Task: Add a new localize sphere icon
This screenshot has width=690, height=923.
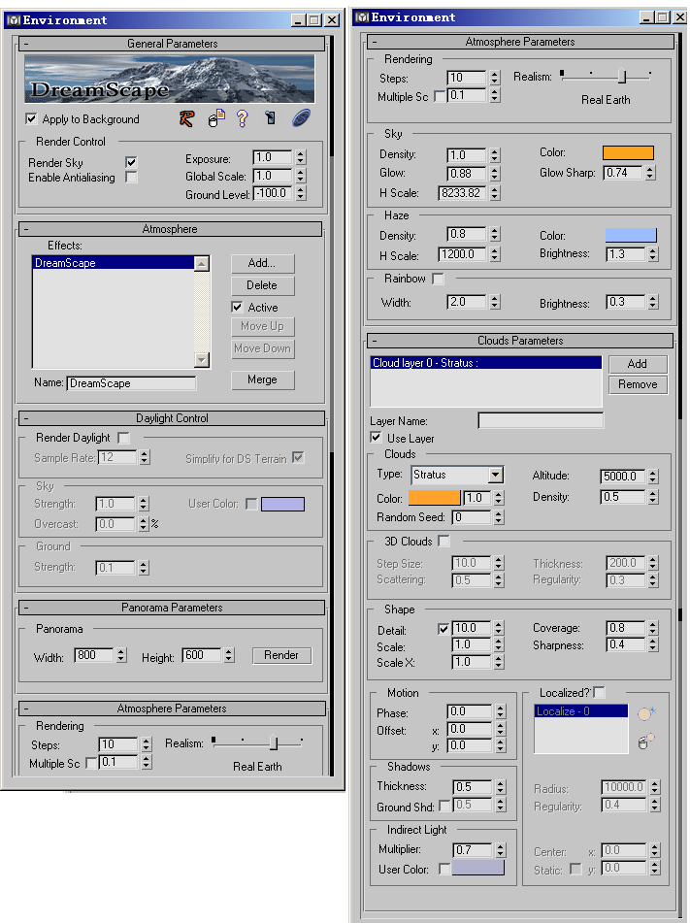Action: 646,713
